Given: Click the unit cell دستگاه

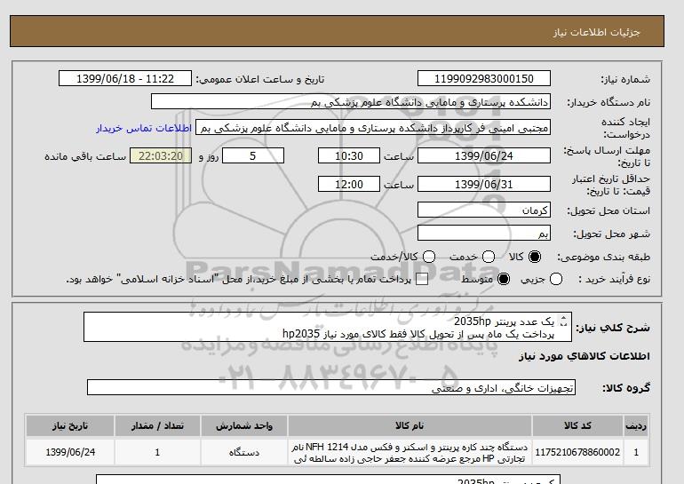Looking at the screenshot, I should [244, 452].
